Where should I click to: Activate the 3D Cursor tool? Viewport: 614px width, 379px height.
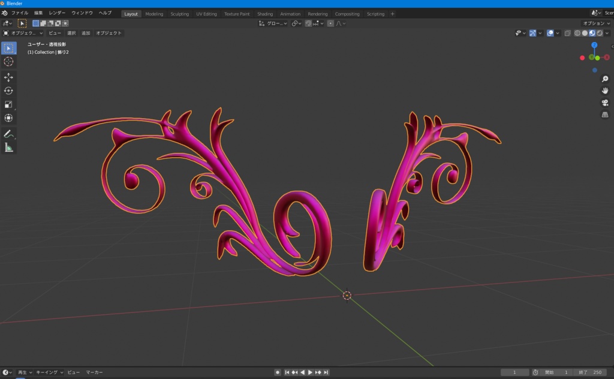pos(8,62)
